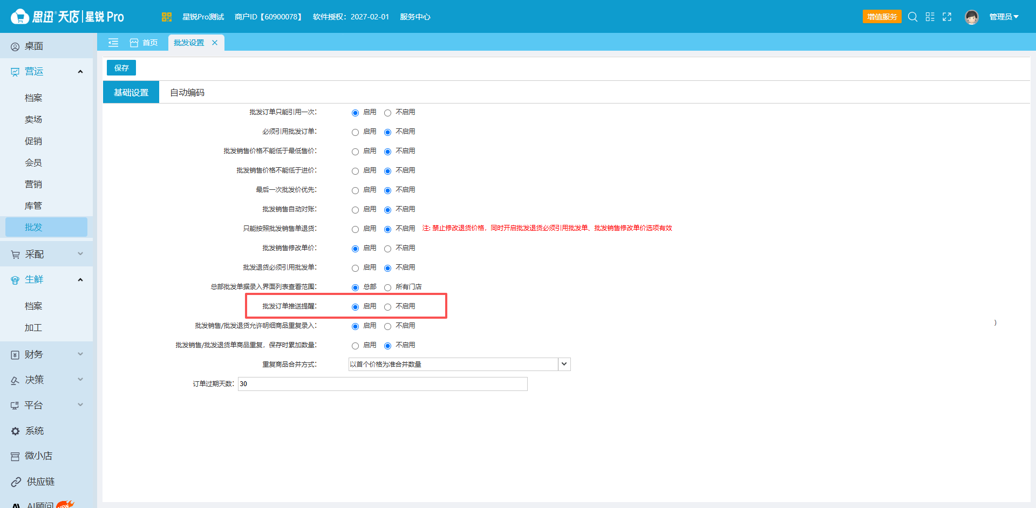1036x508 pixels.
Task: Open the 供应链 link icon in sidebar
Action: (16, 482)
